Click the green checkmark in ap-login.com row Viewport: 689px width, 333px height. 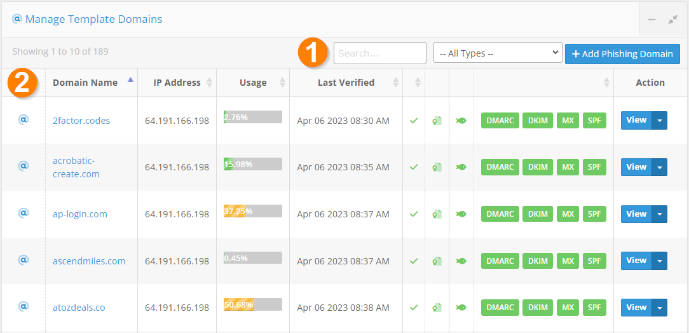coord(414,214)
